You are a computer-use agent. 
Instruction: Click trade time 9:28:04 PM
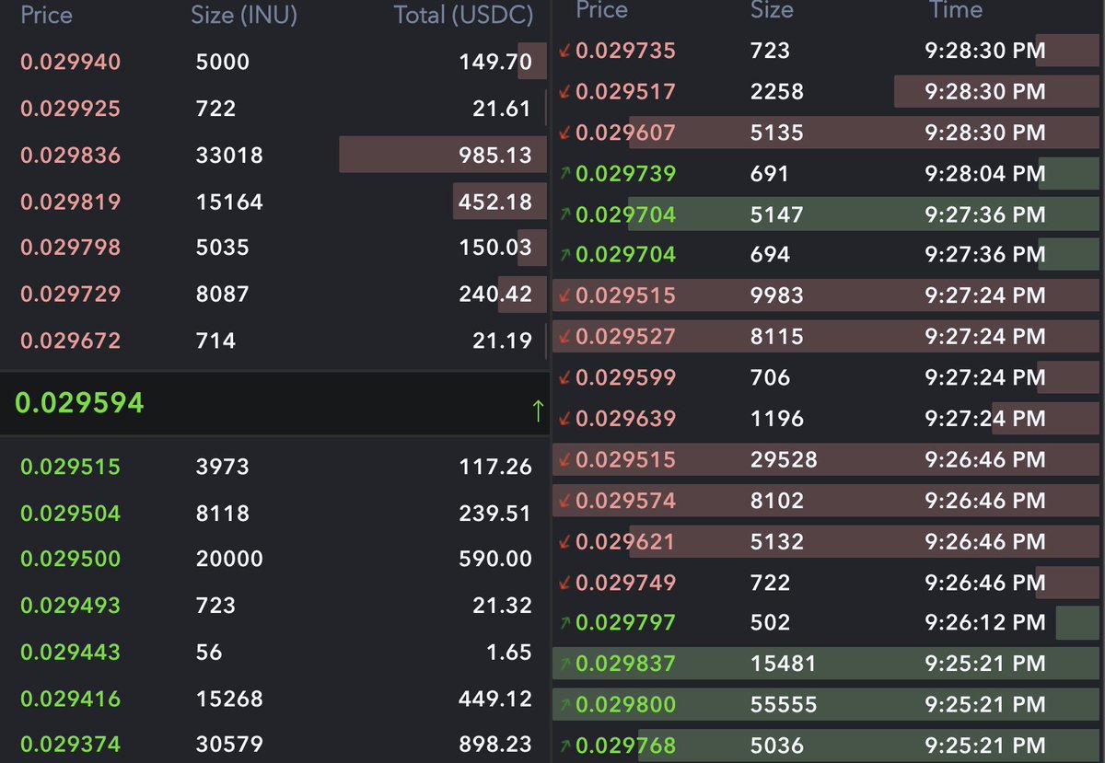(985, 174)
